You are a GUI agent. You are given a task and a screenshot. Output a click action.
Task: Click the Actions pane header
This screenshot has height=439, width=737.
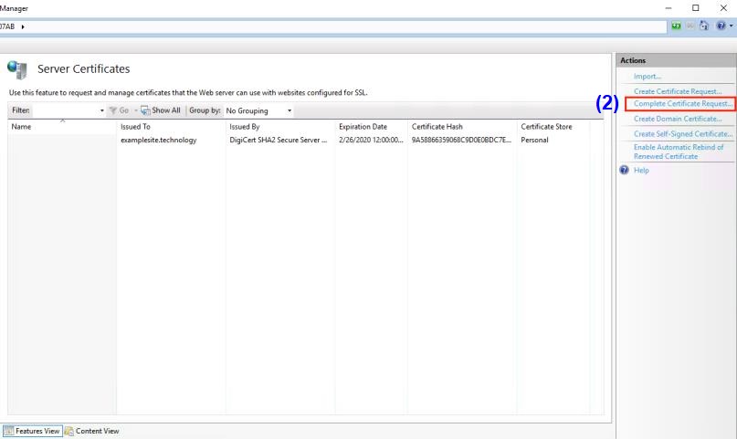676,60
